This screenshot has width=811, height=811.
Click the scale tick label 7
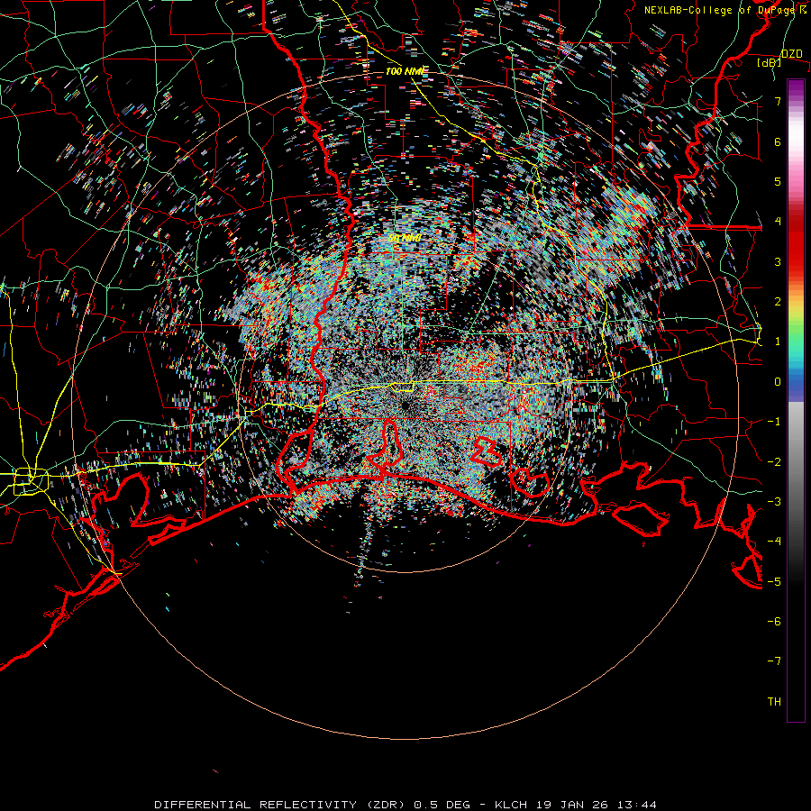pyautogui.click(x=778, y=101)
